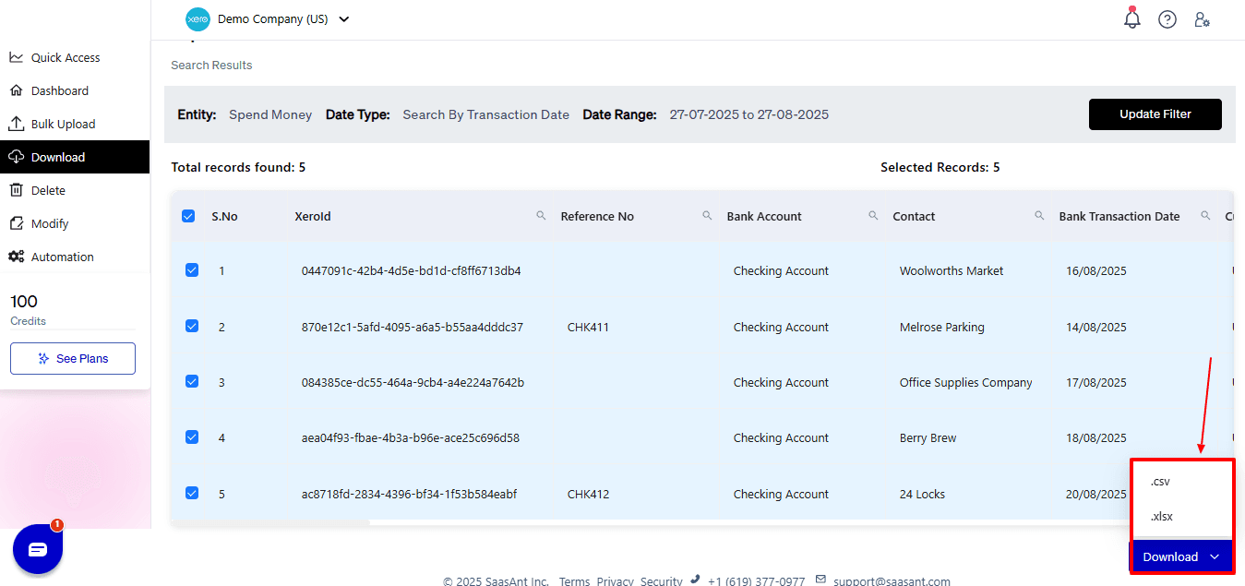Toggle the select-all header checkbox
The image size is (1245, 586).
(x=188, y=216)
